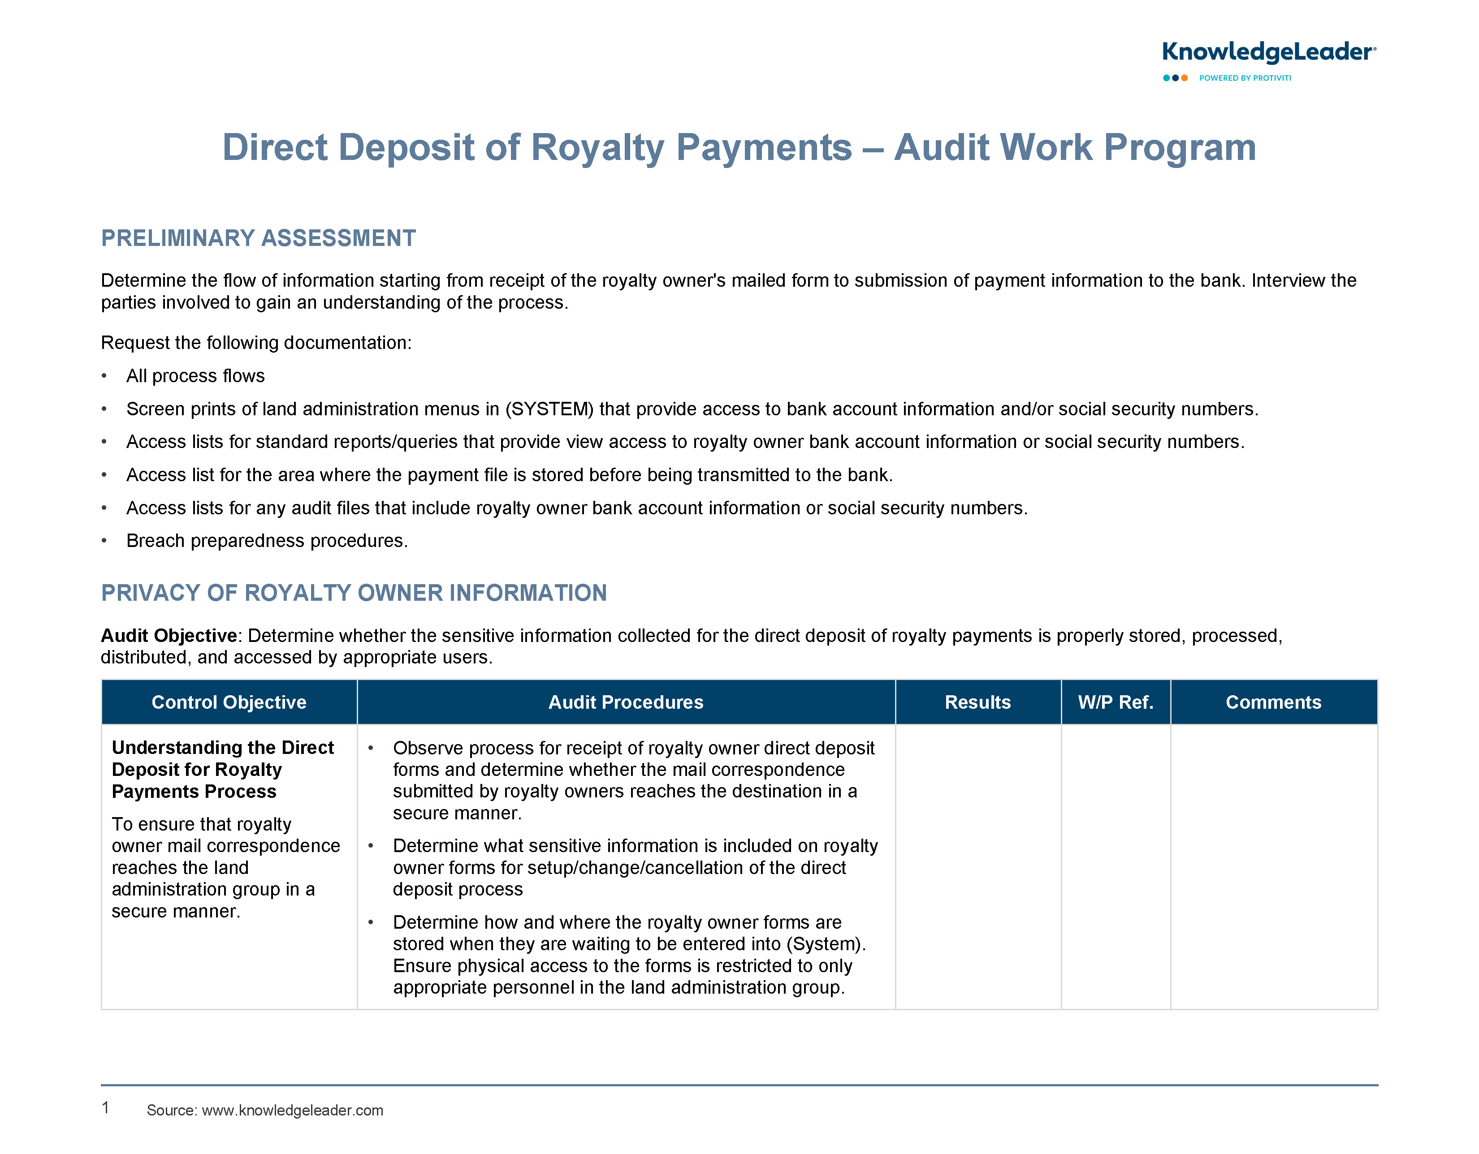Click the three colored dots icon
Screen dimensions: 1479x1154
point(1175,78)
